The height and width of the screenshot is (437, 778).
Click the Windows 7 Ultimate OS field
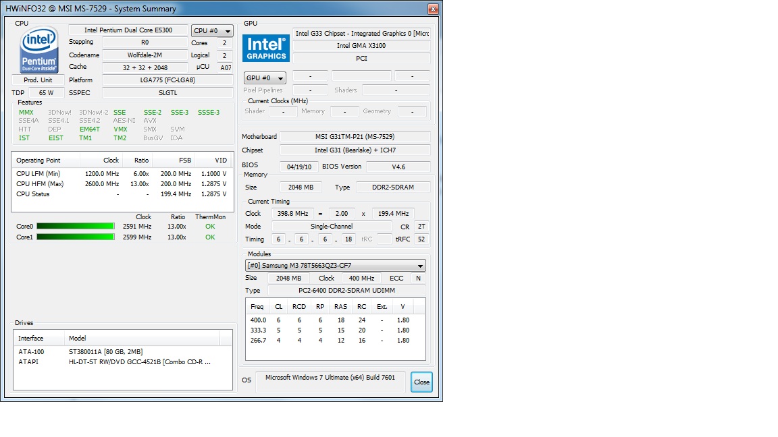[330, 382]
